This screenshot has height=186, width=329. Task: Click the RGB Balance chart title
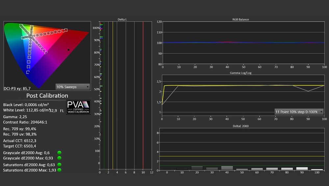pyautogui.click(x=240, y=19)
